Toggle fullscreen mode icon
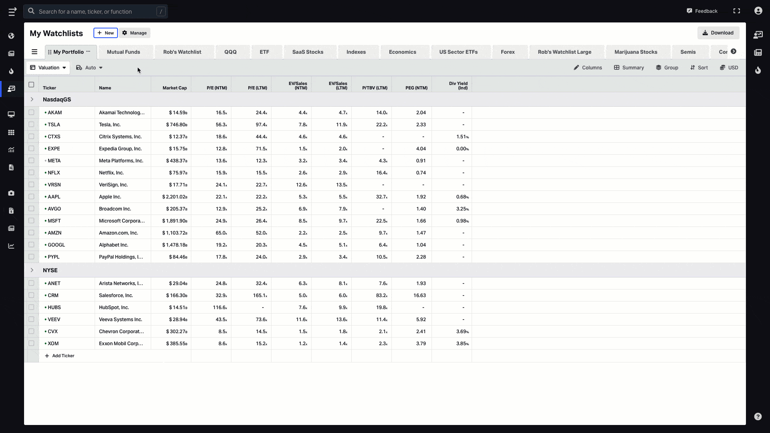 (737, 11)
